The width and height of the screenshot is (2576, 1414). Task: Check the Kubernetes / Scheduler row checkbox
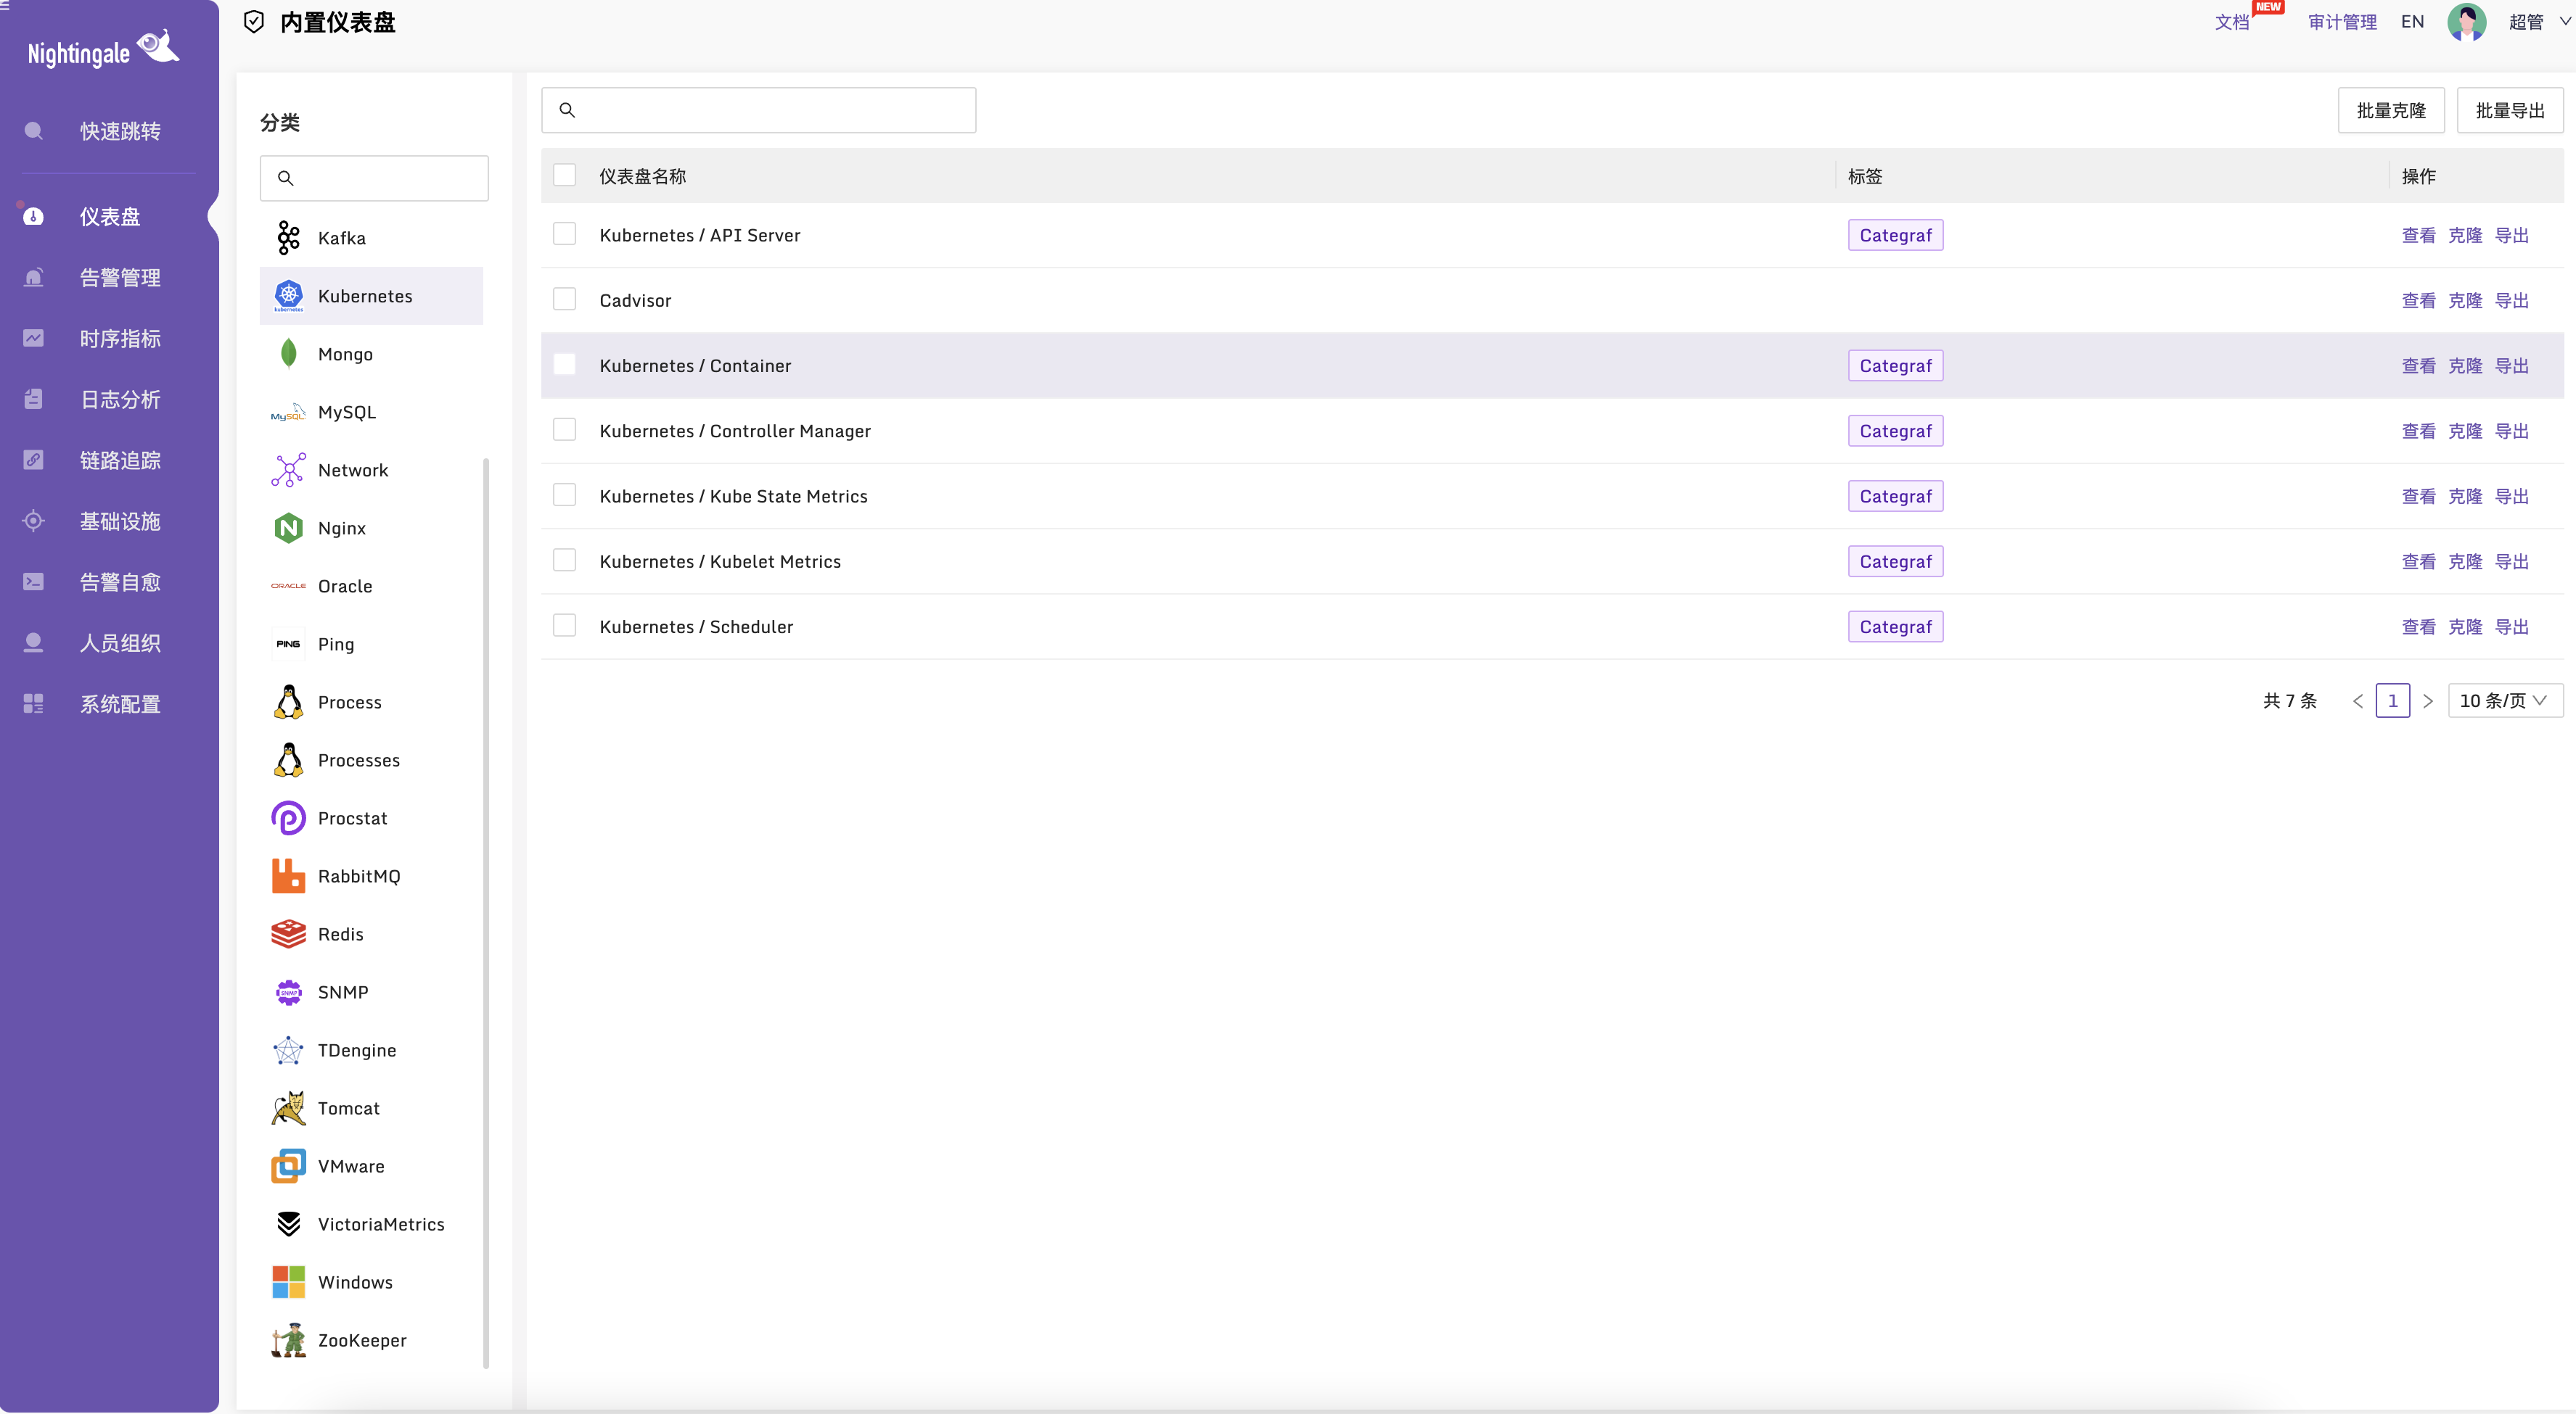coord(564,626)
